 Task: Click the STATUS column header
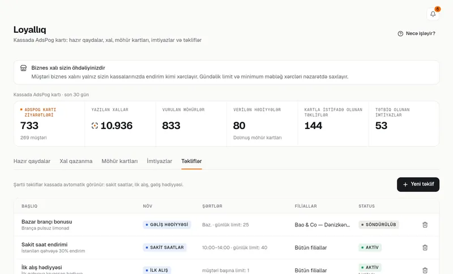[366, 206]
